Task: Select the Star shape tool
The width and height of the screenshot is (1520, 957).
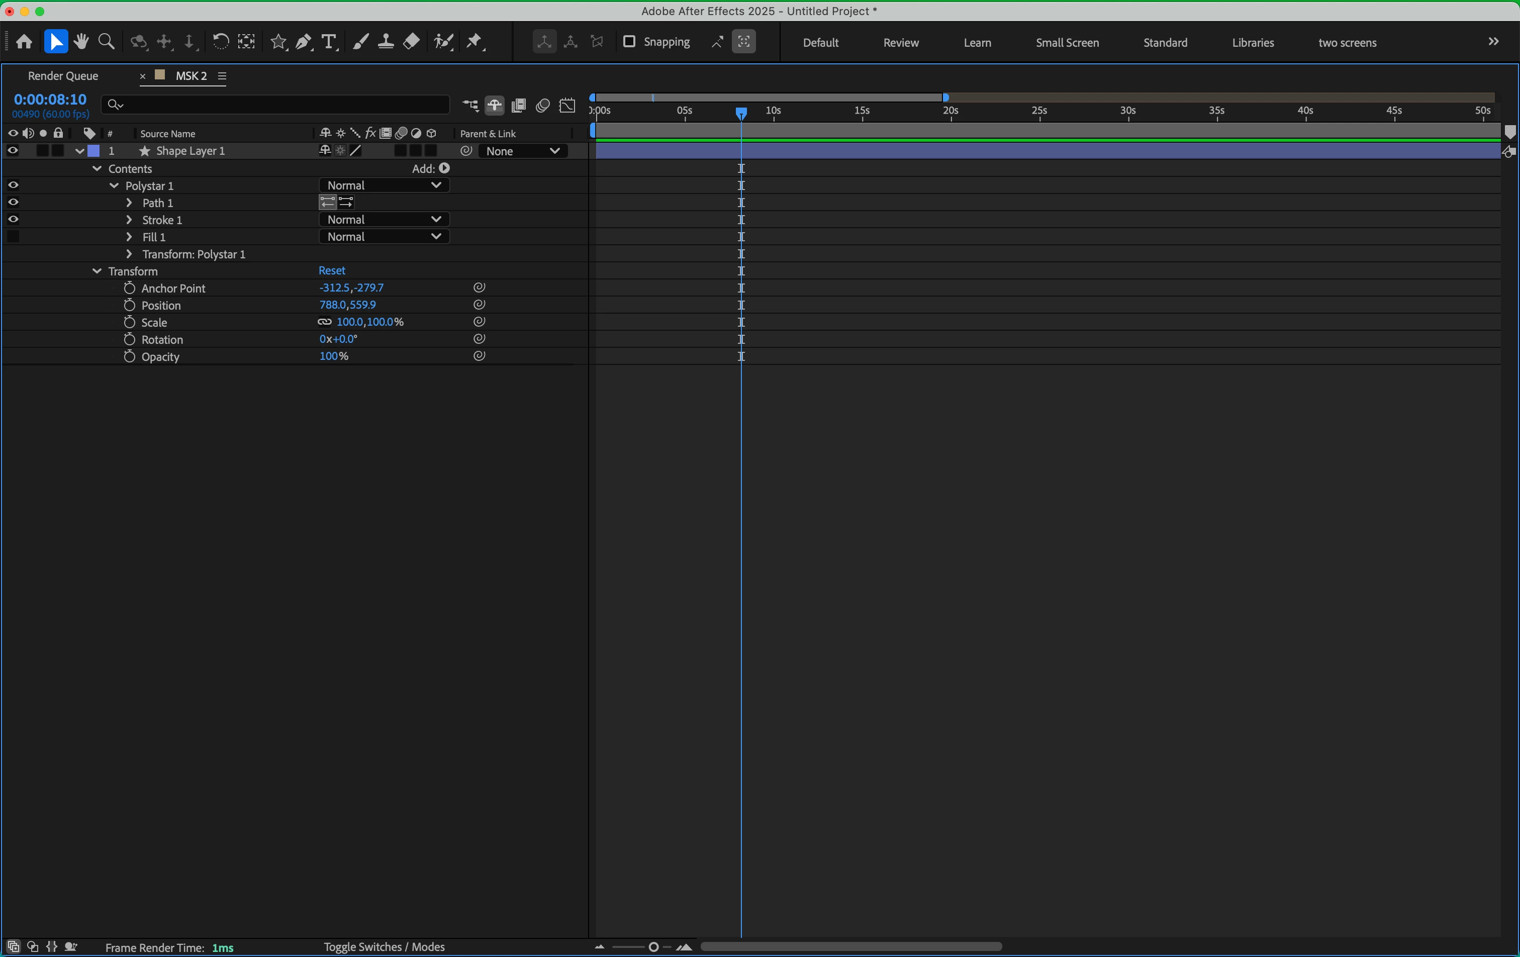Action: [x=278, y=42]
